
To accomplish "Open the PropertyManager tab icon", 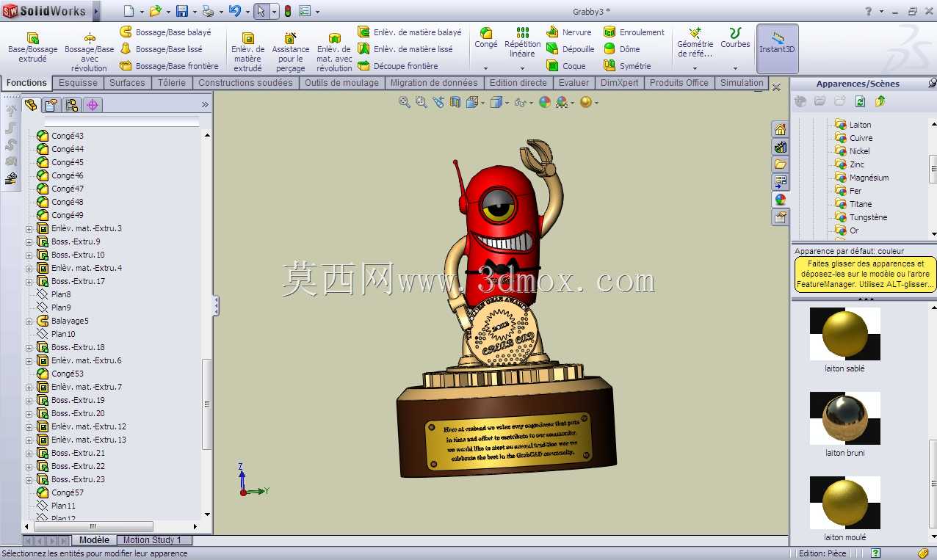I will coord(51,105).
